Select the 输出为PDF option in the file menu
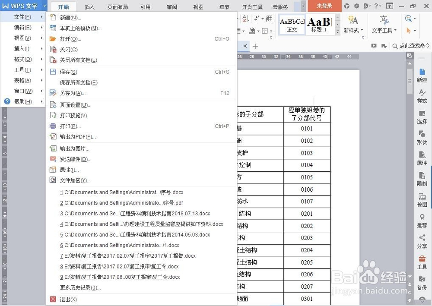Image resolution: width=432 pixels, height=306 pixels. coord(77,137)
